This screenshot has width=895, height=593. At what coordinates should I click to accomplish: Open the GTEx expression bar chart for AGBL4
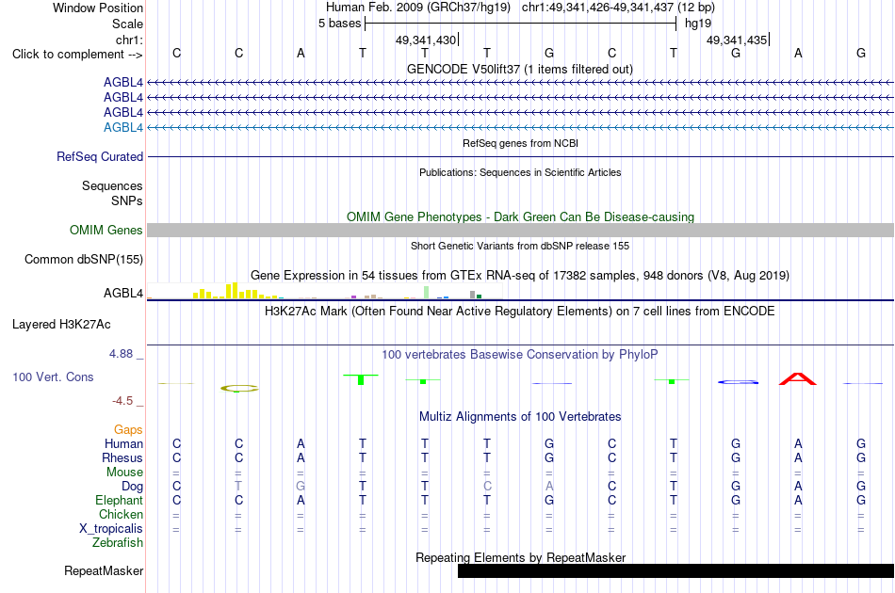[324, 291]
